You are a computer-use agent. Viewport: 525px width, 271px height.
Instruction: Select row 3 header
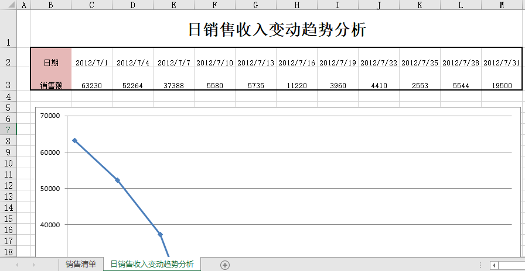(8, 85)
